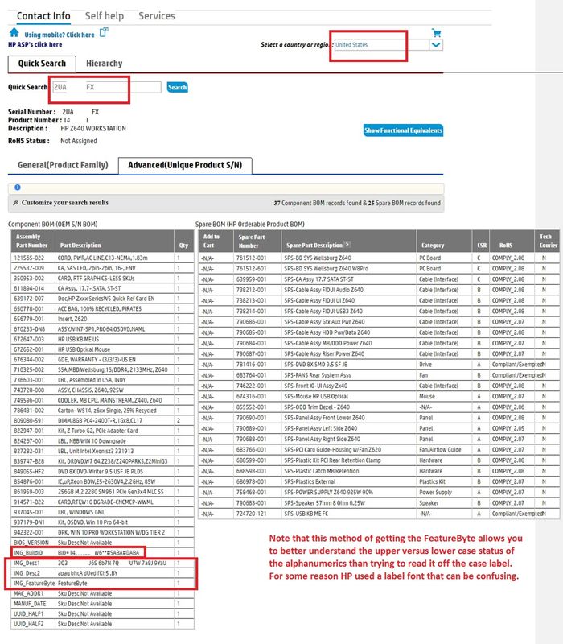Select Advanced(Unique Product S/N) tab
Image resolution: width=563 pixels, height=644 pixels.
pyautogui.click(x=185, y=165)
